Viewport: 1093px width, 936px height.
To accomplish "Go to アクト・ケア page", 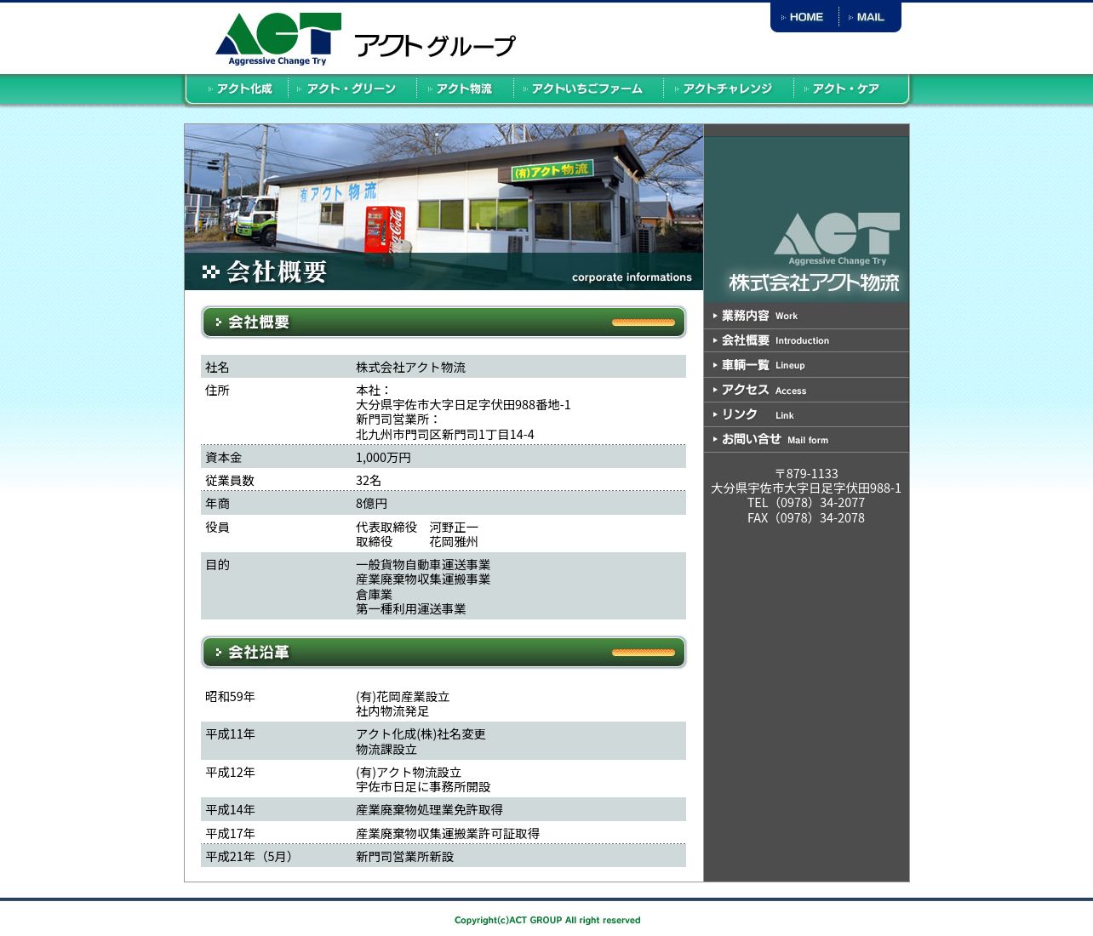I will (841, 88).
